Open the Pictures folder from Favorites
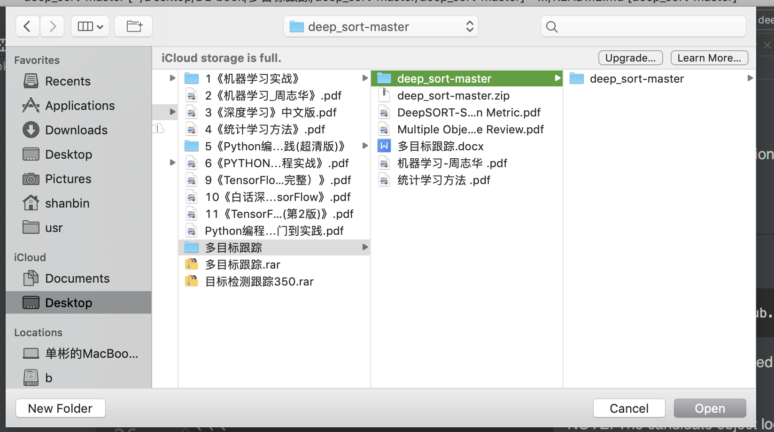This screenshot has height=432, width=774. coord(69,178)
